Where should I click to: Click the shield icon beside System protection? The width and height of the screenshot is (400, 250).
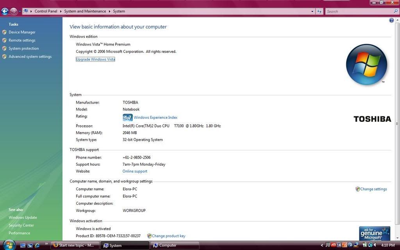4,48
